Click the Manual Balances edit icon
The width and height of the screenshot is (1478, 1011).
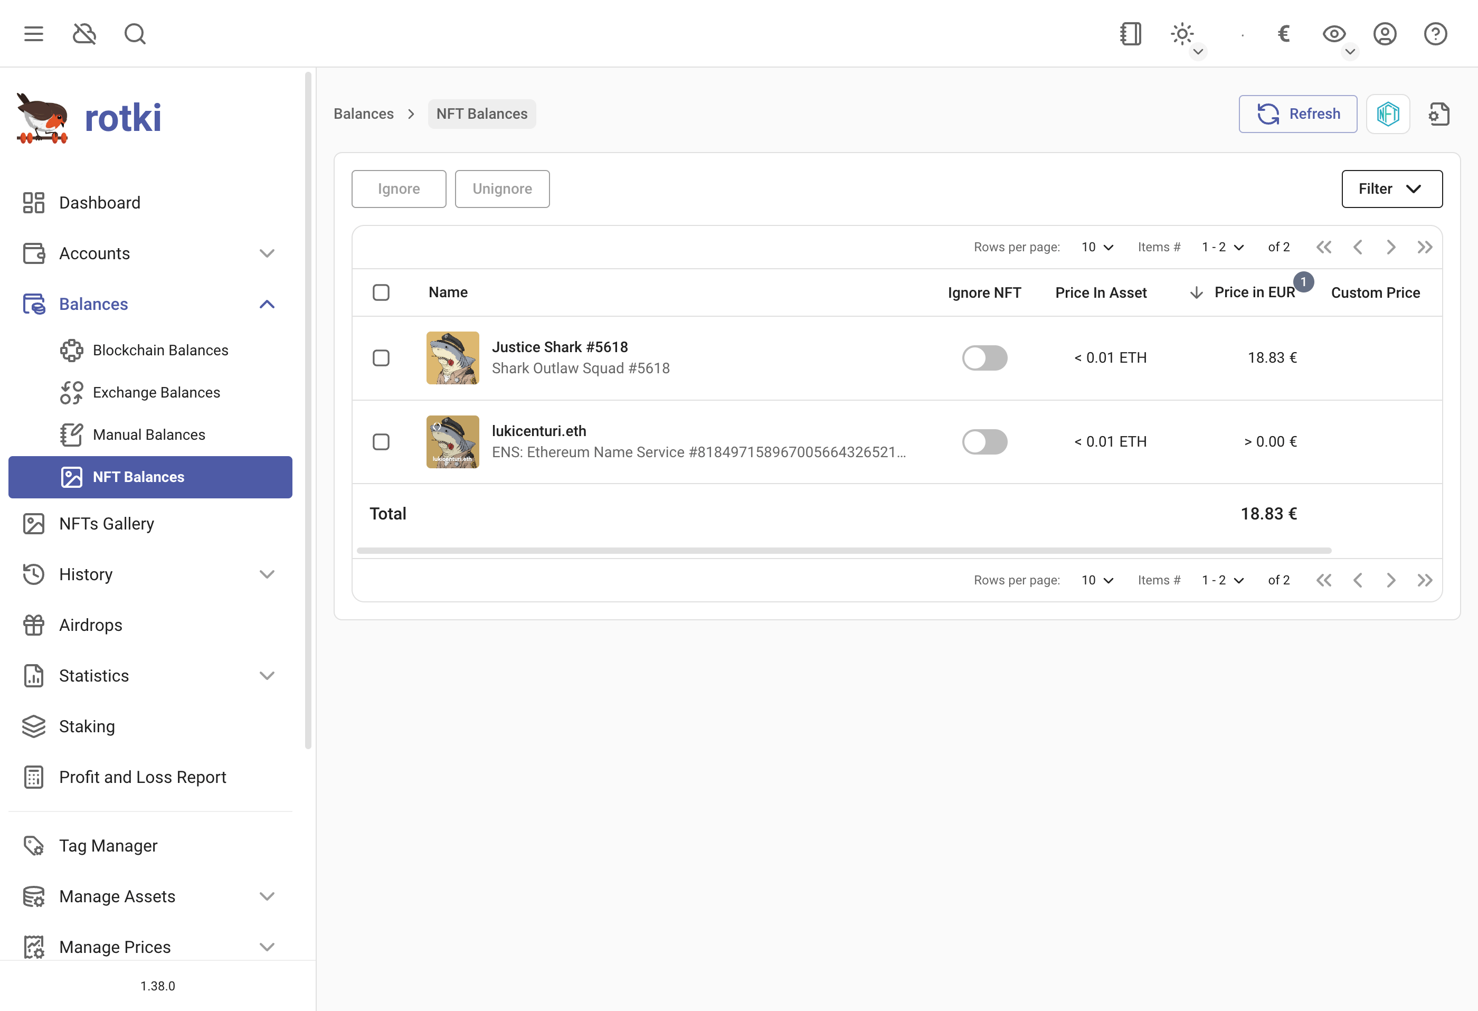(x=71, y=434)
